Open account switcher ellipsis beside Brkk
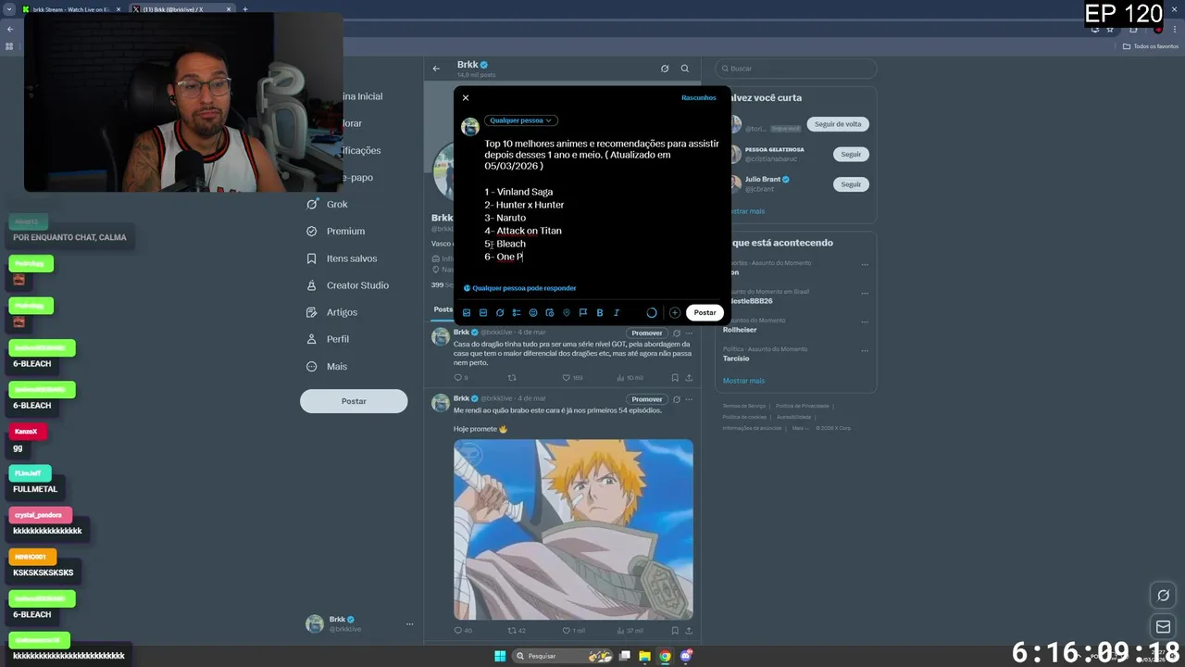The height and width of the screenshot is (667, 1185). tap(409, 624)
